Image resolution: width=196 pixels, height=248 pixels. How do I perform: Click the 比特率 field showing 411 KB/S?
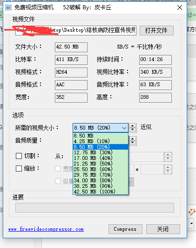(x=71, y=60)
